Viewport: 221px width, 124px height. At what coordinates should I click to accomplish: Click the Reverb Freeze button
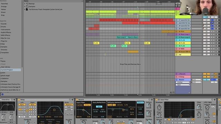[121, 121]
